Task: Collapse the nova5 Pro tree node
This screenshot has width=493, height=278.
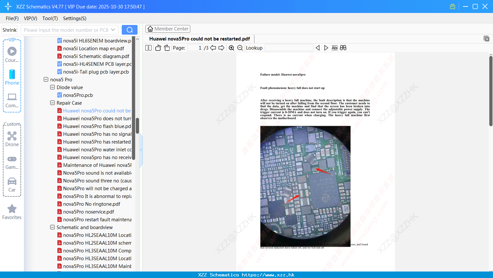Action: tap(46, 79)
